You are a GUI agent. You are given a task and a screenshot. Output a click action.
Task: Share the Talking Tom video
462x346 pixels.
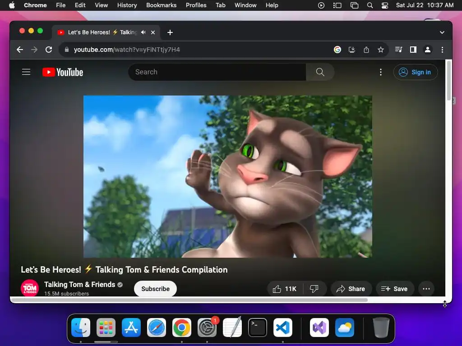point(351,289)
